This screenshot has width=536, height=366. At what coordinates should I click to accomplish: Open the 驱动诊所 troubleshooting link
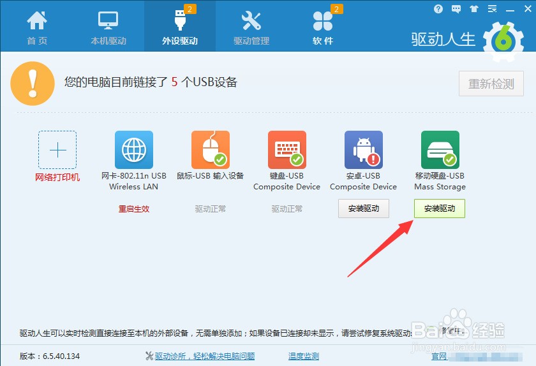coord(205,356)
